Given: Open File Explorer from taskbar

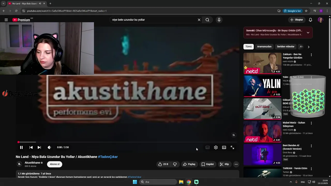Looking at the screenshot, I should (181, 182).
